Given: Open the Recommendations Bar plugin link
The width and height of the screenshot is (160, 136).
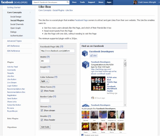Looking at the screenshot, I should [x=16, y=89].
